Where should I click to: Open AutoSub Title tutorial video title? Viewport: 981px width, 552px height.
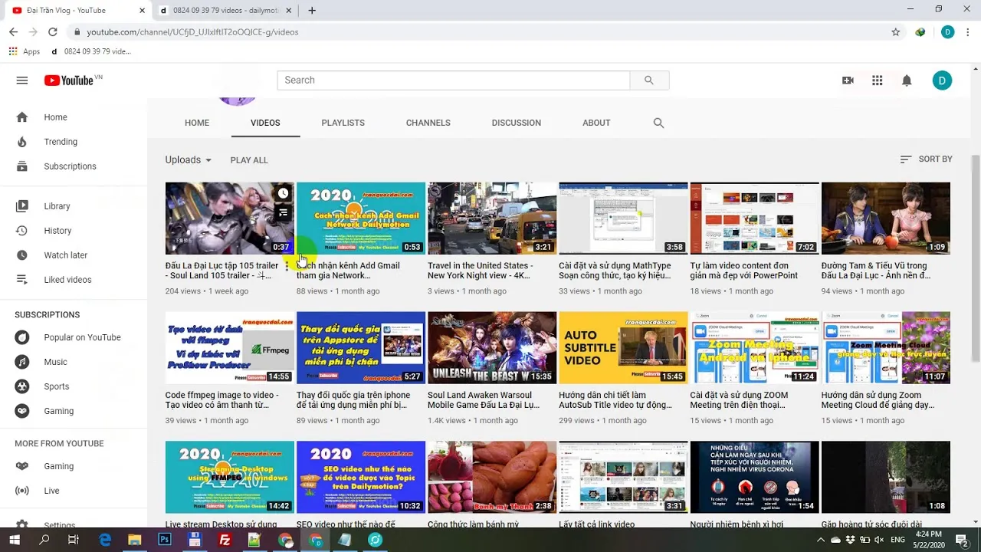[615, 400]
